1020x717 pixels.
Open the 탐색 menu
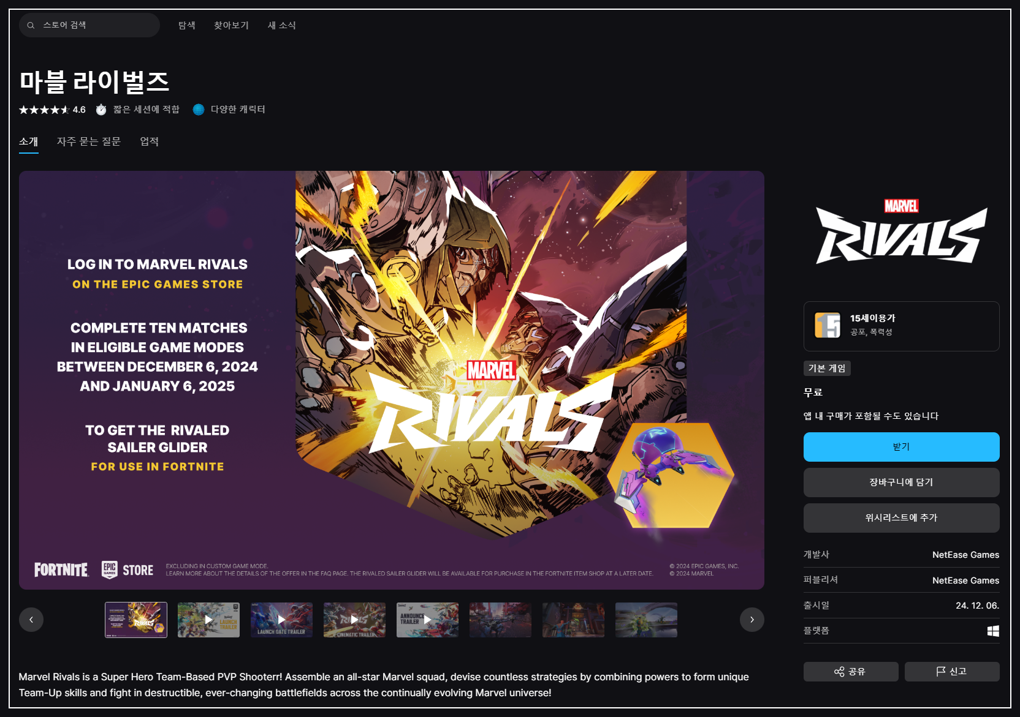187,25
